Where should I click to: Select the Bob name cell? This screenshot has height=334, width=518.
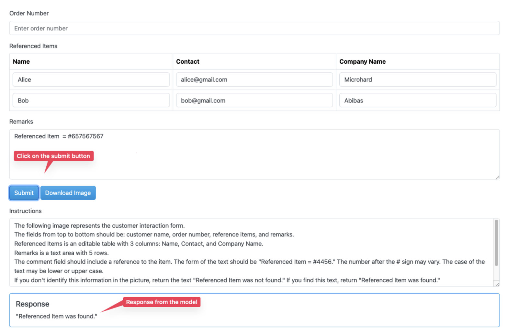point(91,100)
